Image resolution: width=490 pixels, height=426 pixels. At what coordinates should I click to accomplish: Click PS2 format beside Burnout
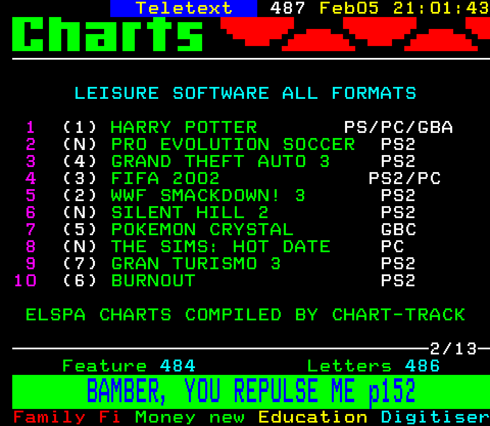[x=398, y=281]
